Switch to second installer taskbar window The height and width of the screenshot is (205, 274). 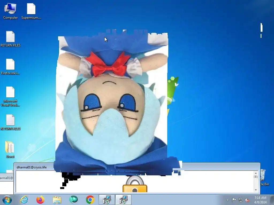point(123,200)
